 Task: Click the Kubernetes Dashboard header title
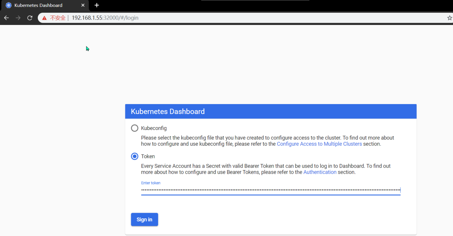[x=168, y=111]
